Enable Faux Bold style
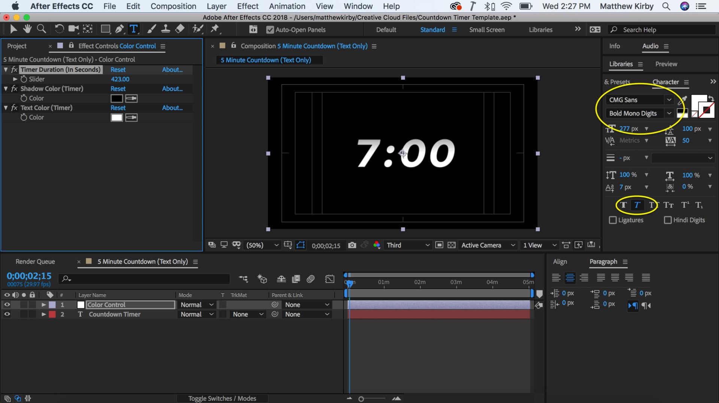 (x=623, y=205)
